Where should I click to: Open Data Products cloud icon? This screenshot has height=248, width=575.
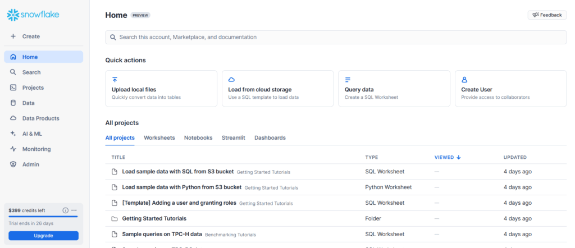(x=13, y=118)
